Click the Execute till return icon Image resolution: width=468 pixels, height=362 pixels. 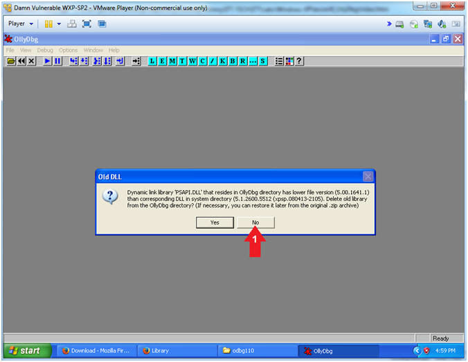(120, 61)
